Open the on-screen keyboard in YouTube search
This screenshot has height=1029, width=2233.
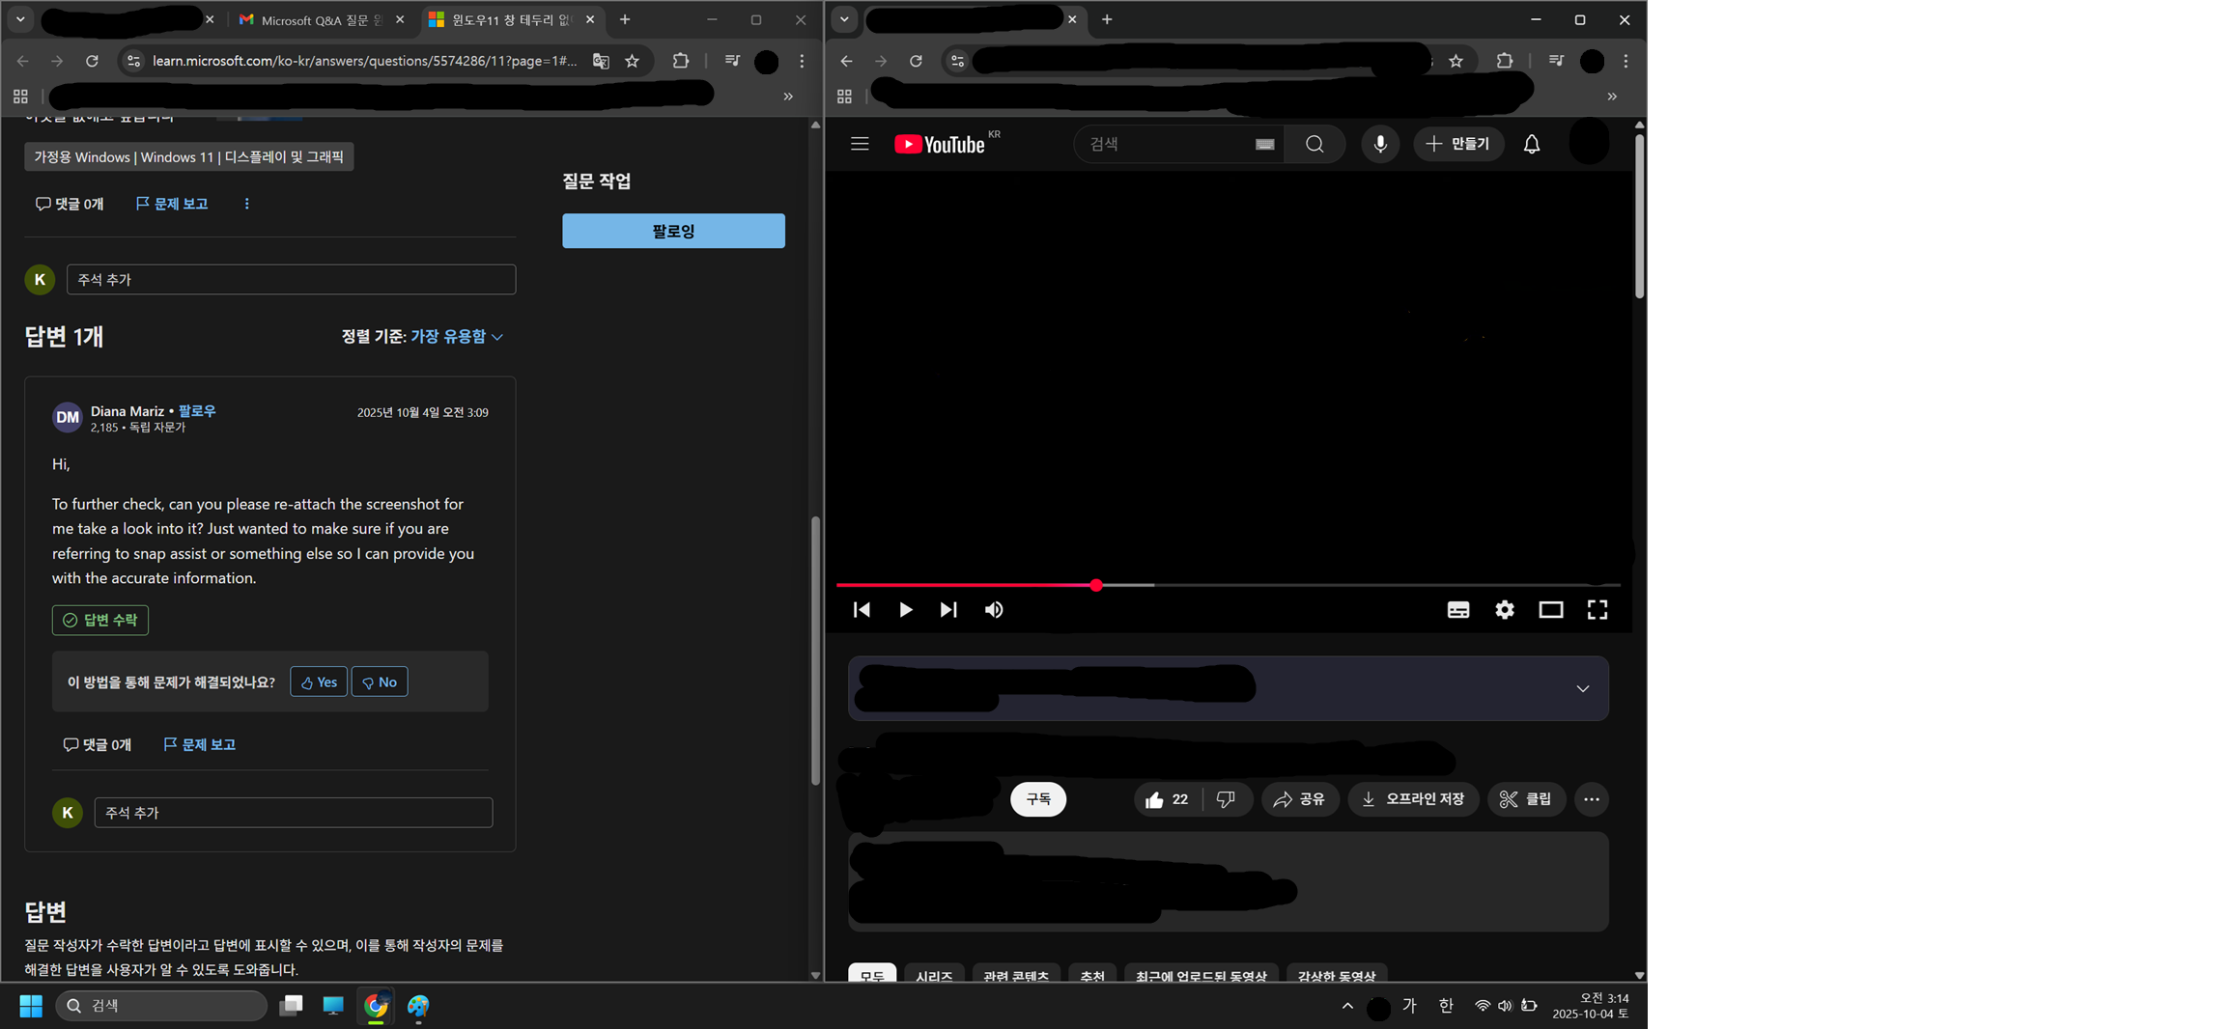pos(1264,144)
